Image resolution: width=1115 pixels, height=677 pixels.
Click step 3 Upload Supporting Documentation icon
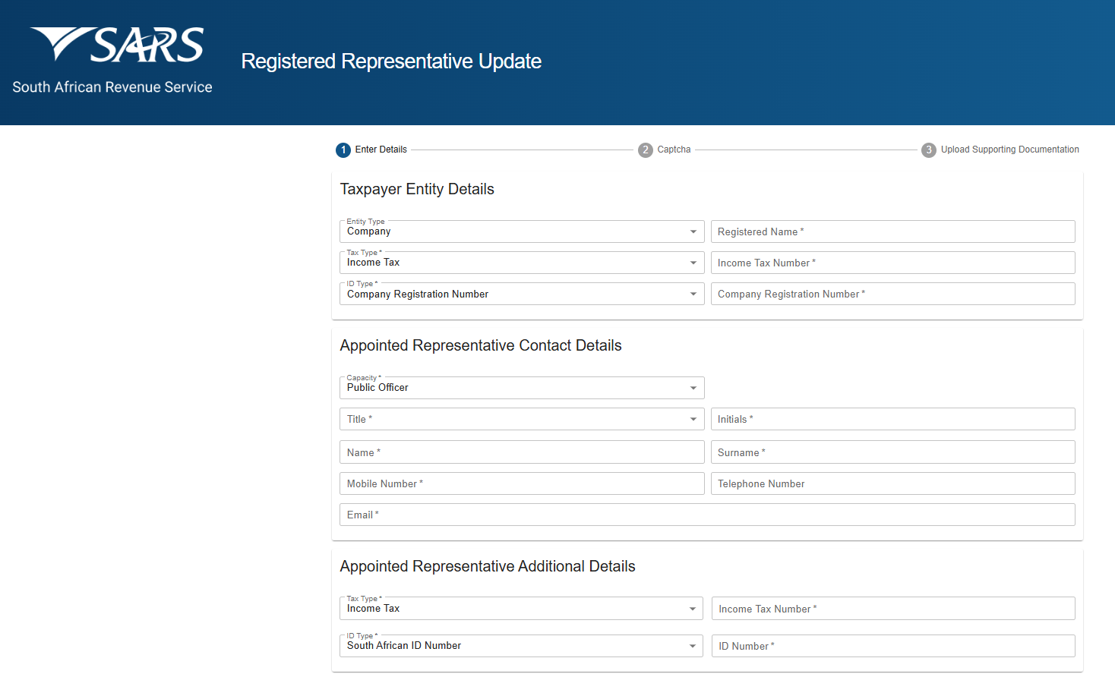click(x=928, y=150)
